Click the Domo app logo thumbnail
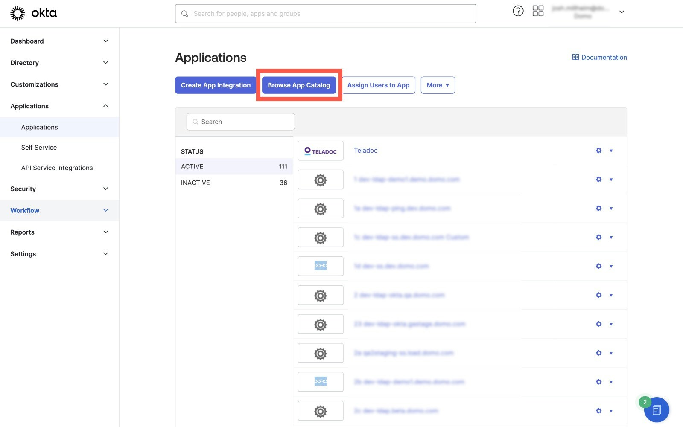The width and height of the screenshot is (683, 427). tap(321, 266)
